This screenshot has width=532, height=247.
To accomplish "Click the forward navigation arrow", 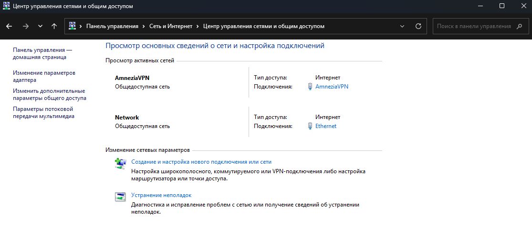I will [x=25, y=26].
